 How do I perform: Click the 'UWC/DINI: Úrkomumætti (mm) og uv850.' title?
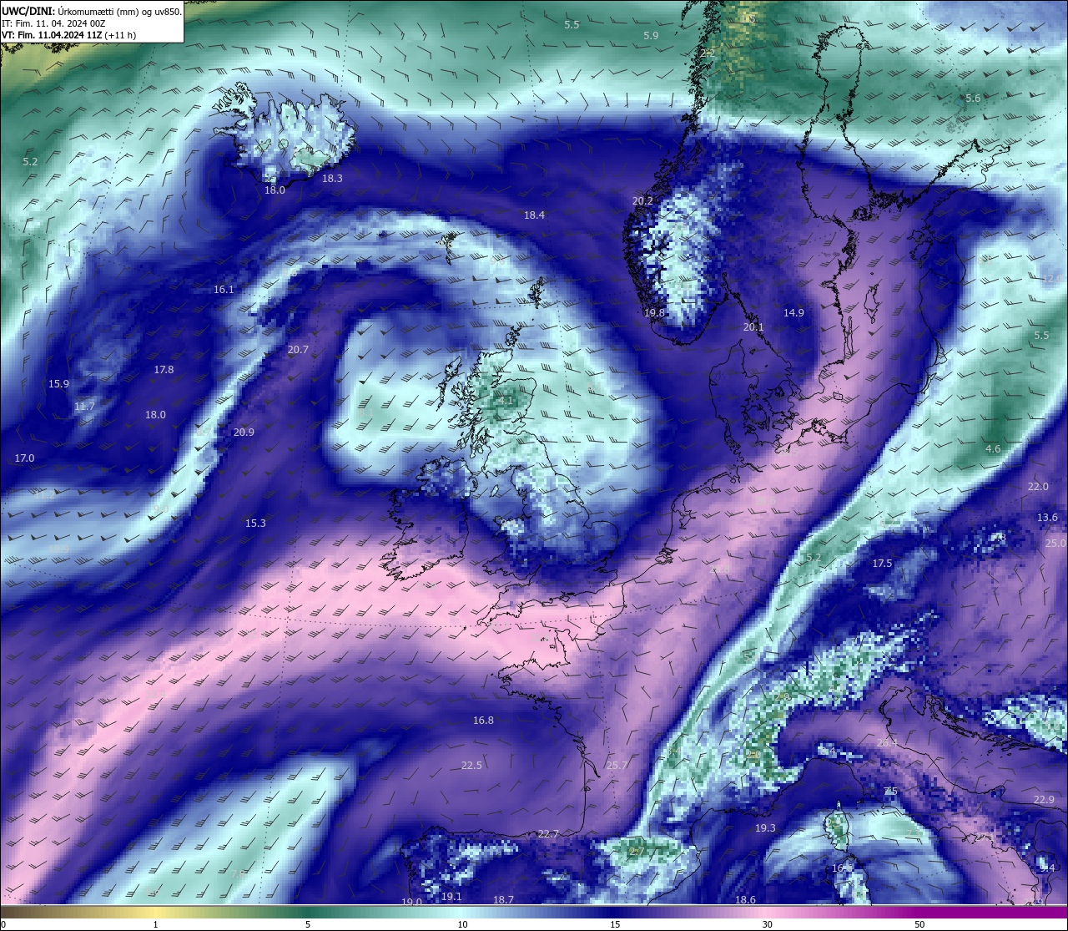point(92,11)
